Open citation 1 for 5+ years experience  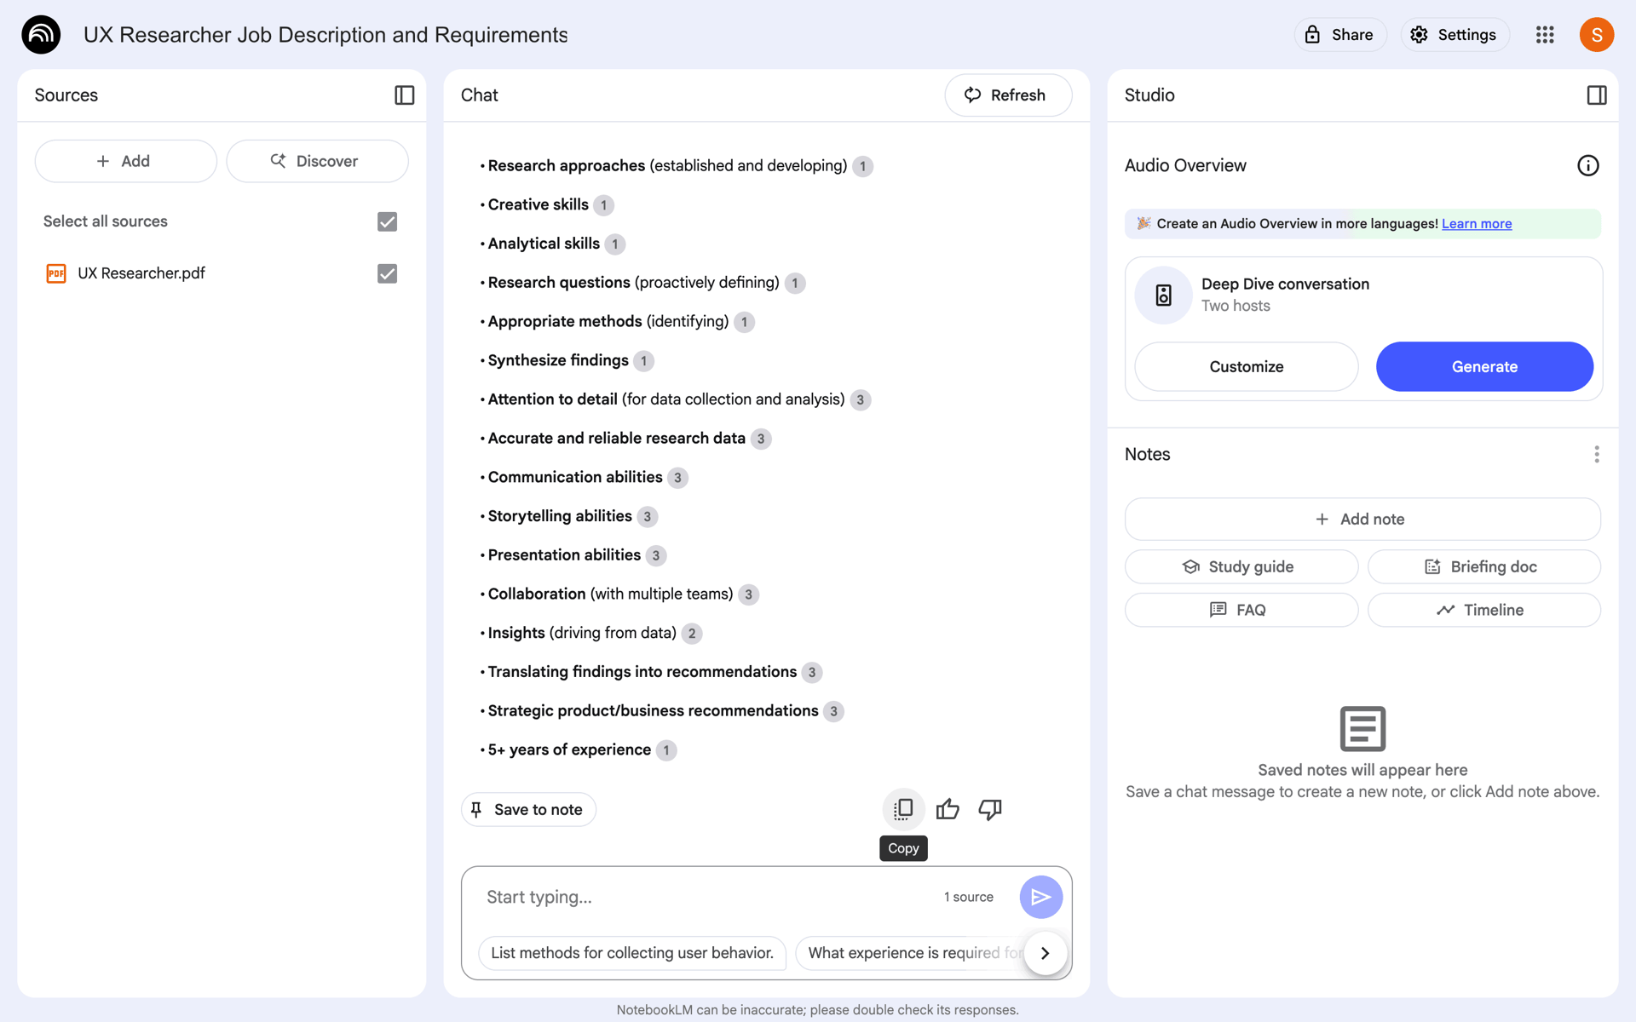pyautogui.click(x=666, y=750)
